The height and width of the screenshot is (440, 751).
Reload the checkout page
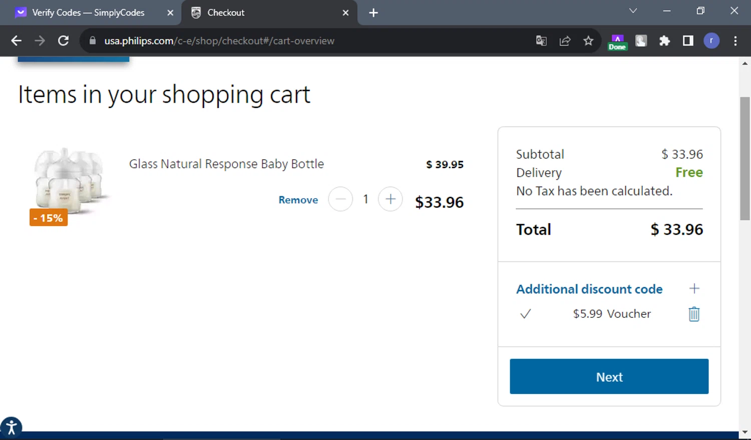coord(63,41)
